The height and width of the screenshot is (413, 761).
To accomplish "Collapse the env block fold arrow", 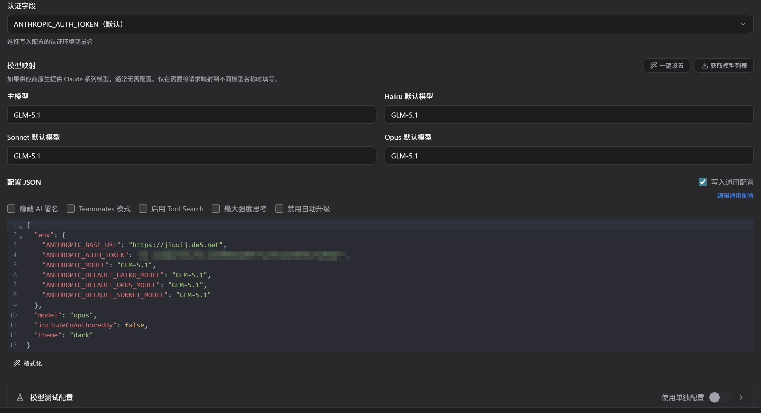I will tap(21, 237).
